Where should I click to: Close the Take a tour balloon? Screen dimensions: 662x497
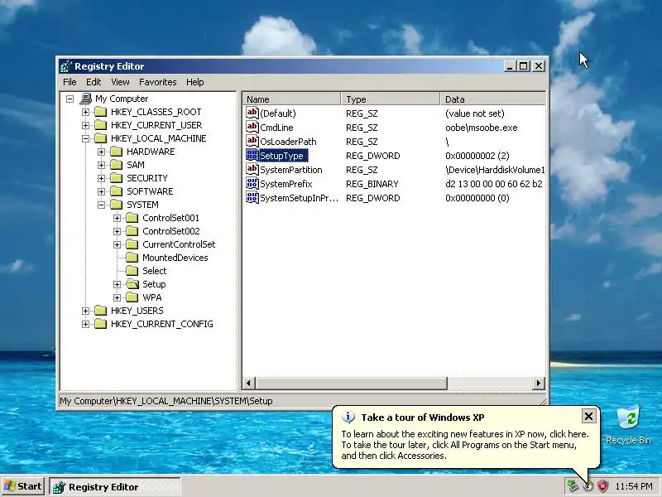point(588,417)
